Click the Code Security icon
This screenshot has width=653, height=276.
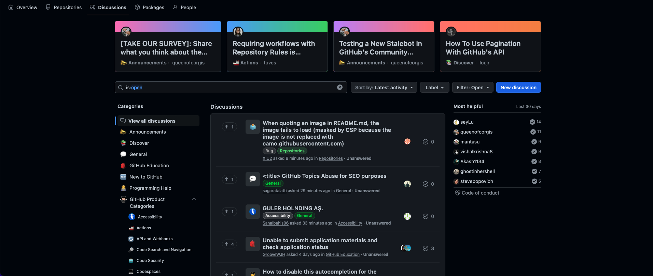(131, 261)
